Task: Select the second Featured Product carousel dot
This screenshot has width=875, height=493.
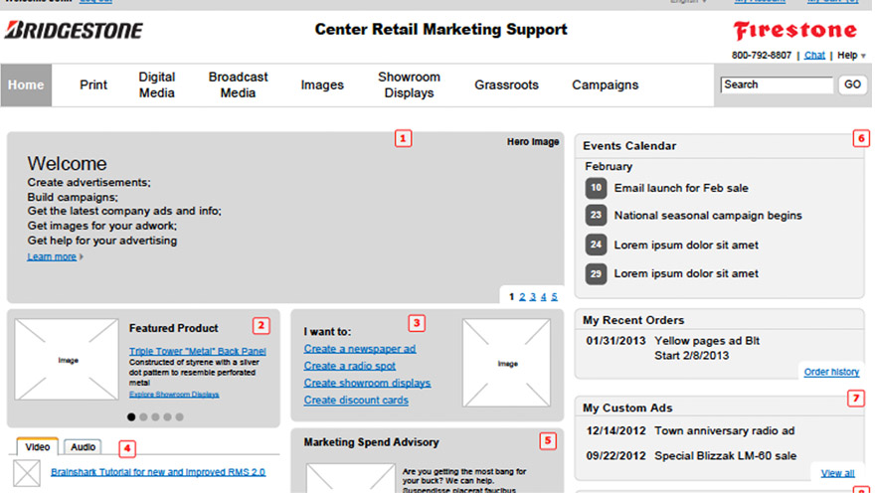Action: (x=144, y=417)
